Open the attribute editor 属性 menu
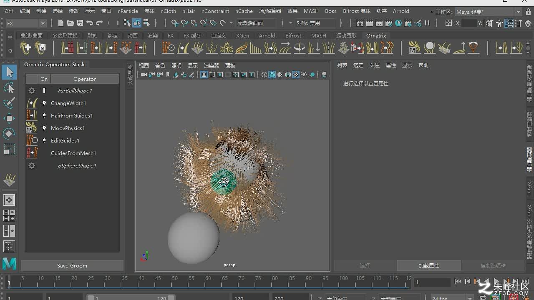This screenshot has width=534, height=300. tap(391, 65)
